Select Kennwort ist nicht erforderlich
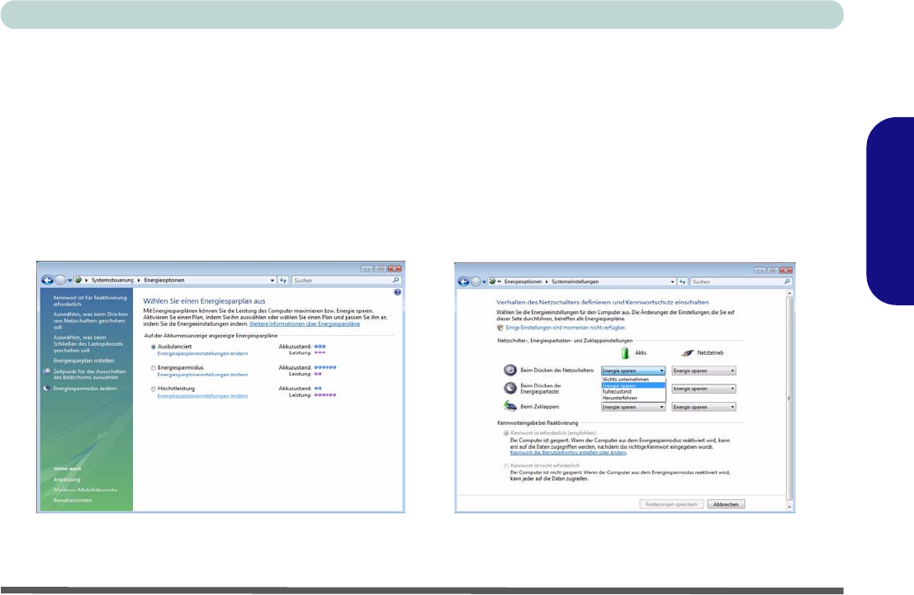 click(506, 466)
